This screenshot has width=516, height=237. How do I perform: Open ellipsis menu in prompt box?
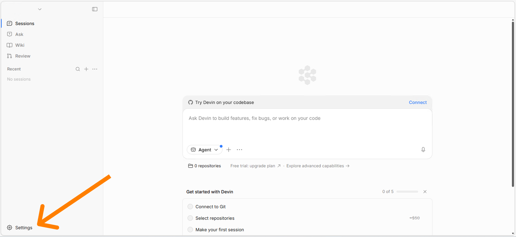coord(239,150)
